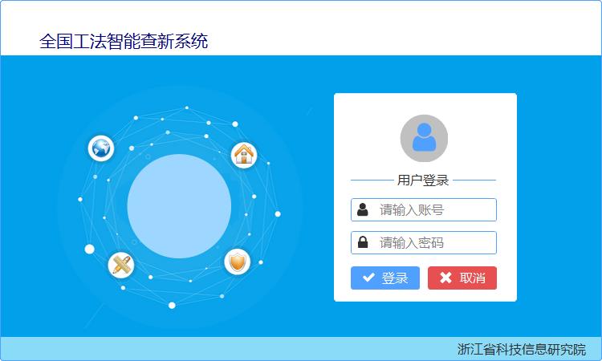Screen dimensions: 602x361
Task: Focus the 请输入密码 password input
Action: 424,242
